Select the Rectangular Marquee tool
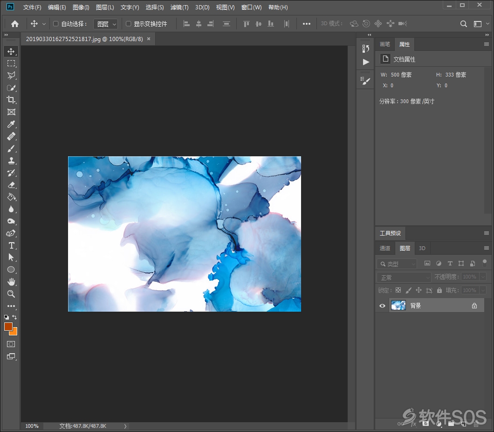Viewport: 494px width, 432px height. click(11, 63)
